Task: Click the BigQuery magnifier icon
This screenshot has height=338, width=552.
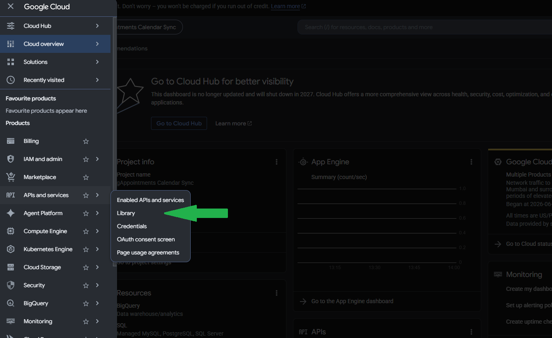Action: pyautogui.click(x=11, y=303)
